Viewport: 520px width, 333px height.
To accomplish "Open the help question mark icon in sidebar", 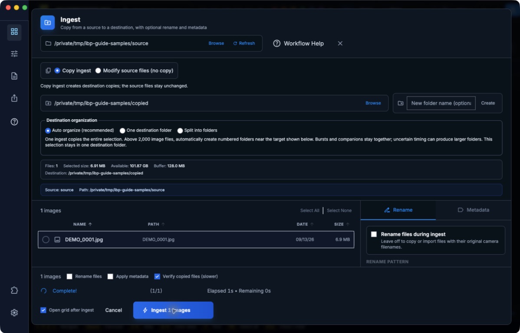I will (14, 121).
